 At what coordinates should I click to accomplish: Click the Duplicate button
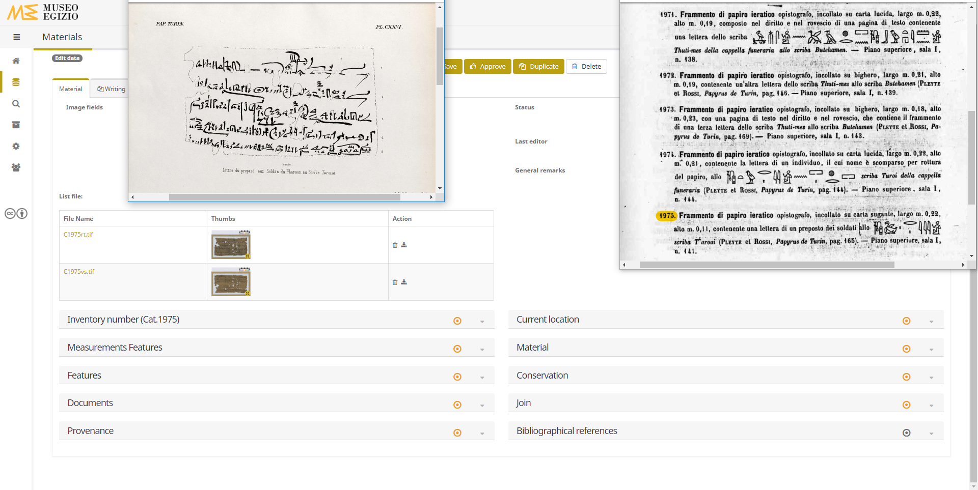tap(538, 66)
